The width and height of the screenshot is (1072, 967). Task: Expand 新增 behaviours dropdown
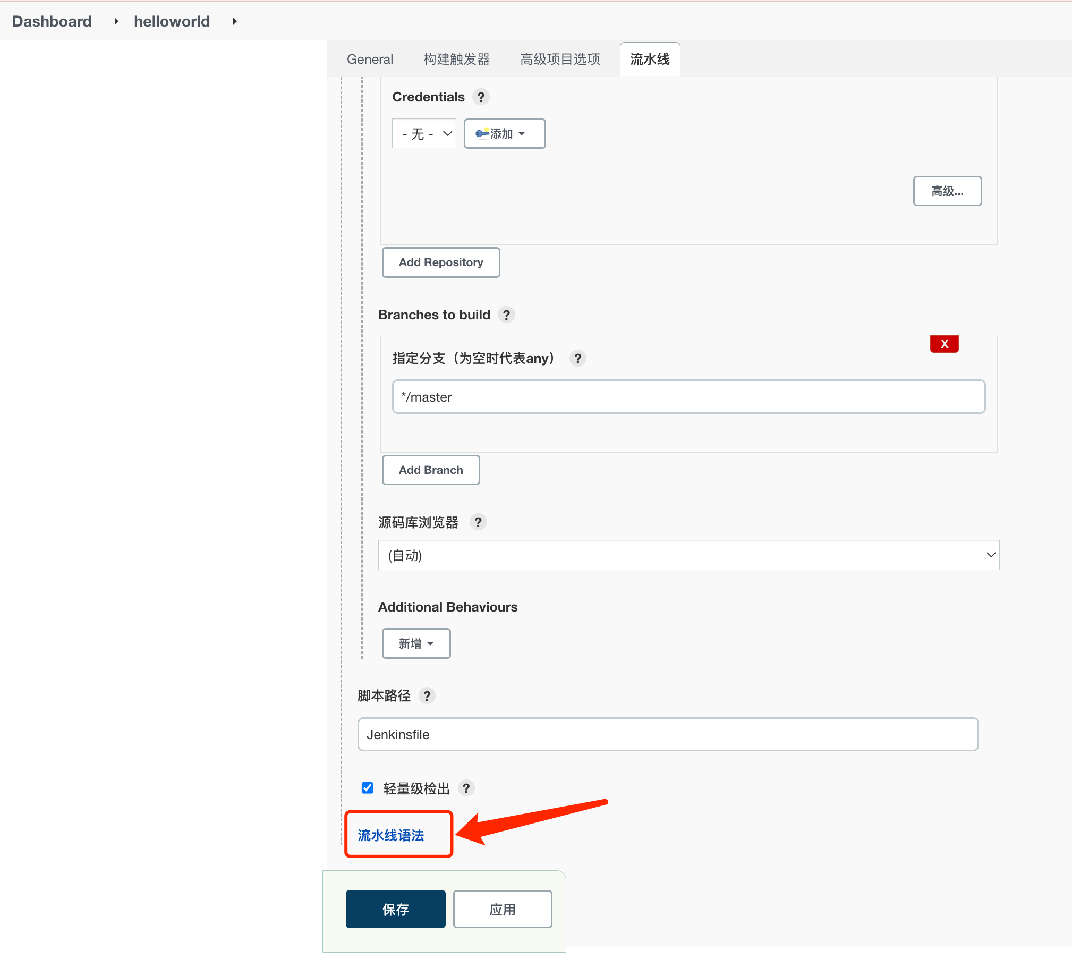(x=416, y=643)
